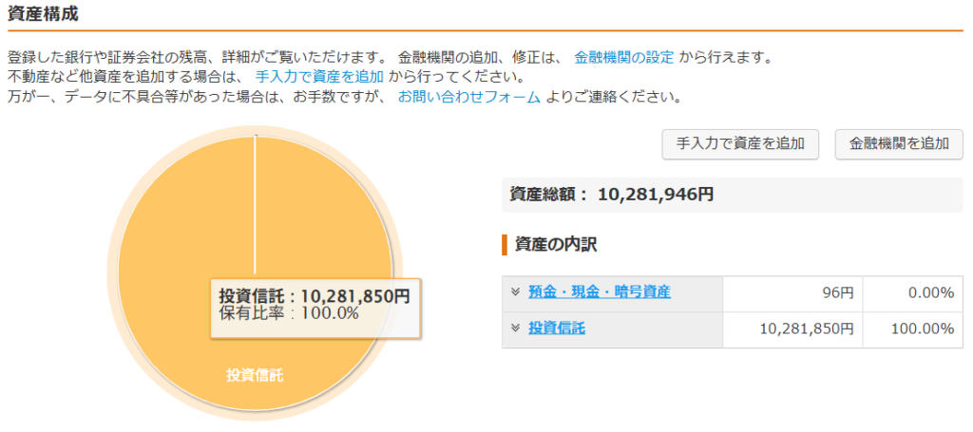The width and height of the screenshot is (973, 432).
Task: Click the 資産の内訳 section heading
Action: pos(555,245)
